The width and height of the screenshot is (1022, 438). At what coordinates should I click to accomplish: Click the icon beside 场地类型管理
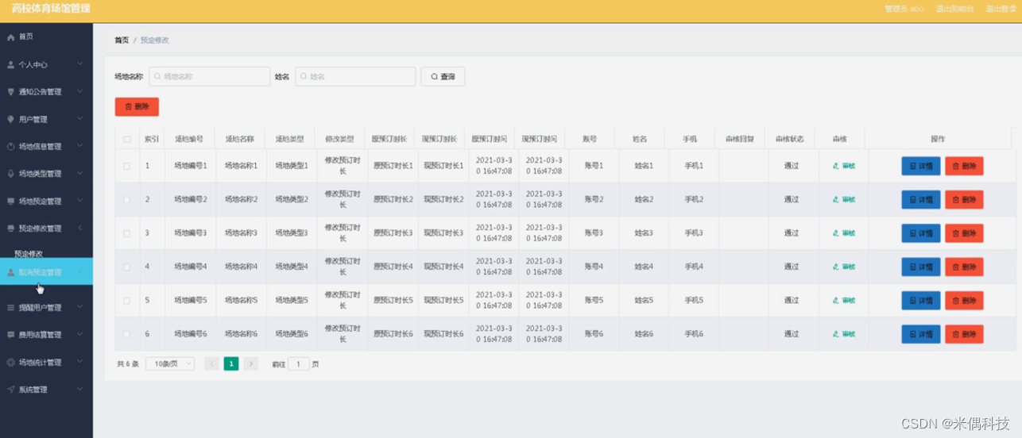pos(11,174)
